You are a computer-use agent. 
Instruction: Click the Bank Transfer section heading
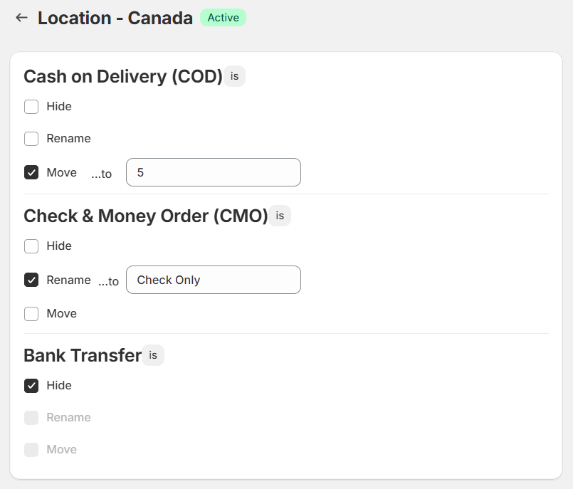tap(83, 356)
